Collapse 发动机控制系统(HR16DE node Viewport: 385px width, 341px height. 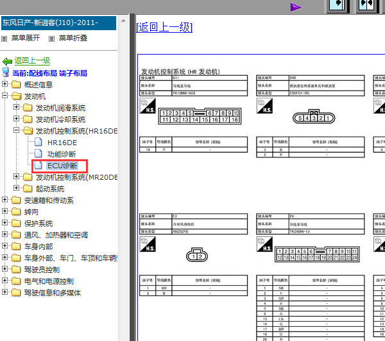(x=16, y=130)
